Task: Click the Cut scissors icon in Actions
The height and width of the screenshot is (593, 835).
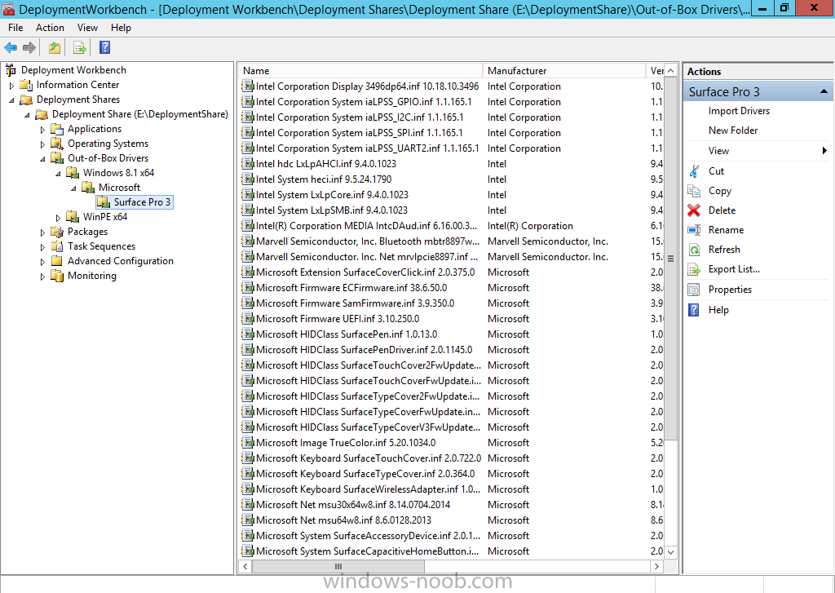Action: (694, 171)
